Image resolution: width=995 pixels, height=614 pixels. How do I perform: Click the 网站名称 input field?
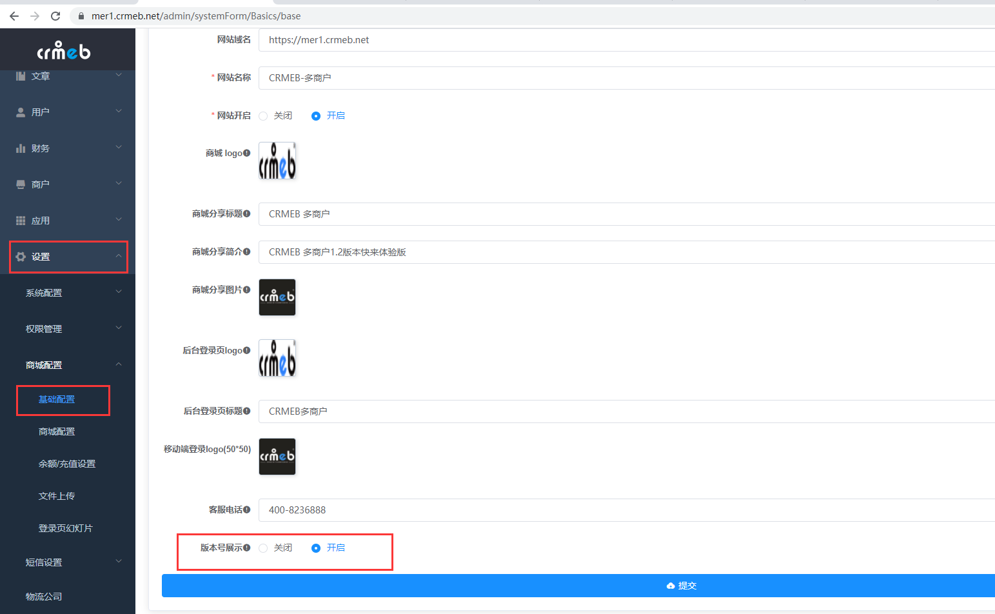[x=627, y=78]
